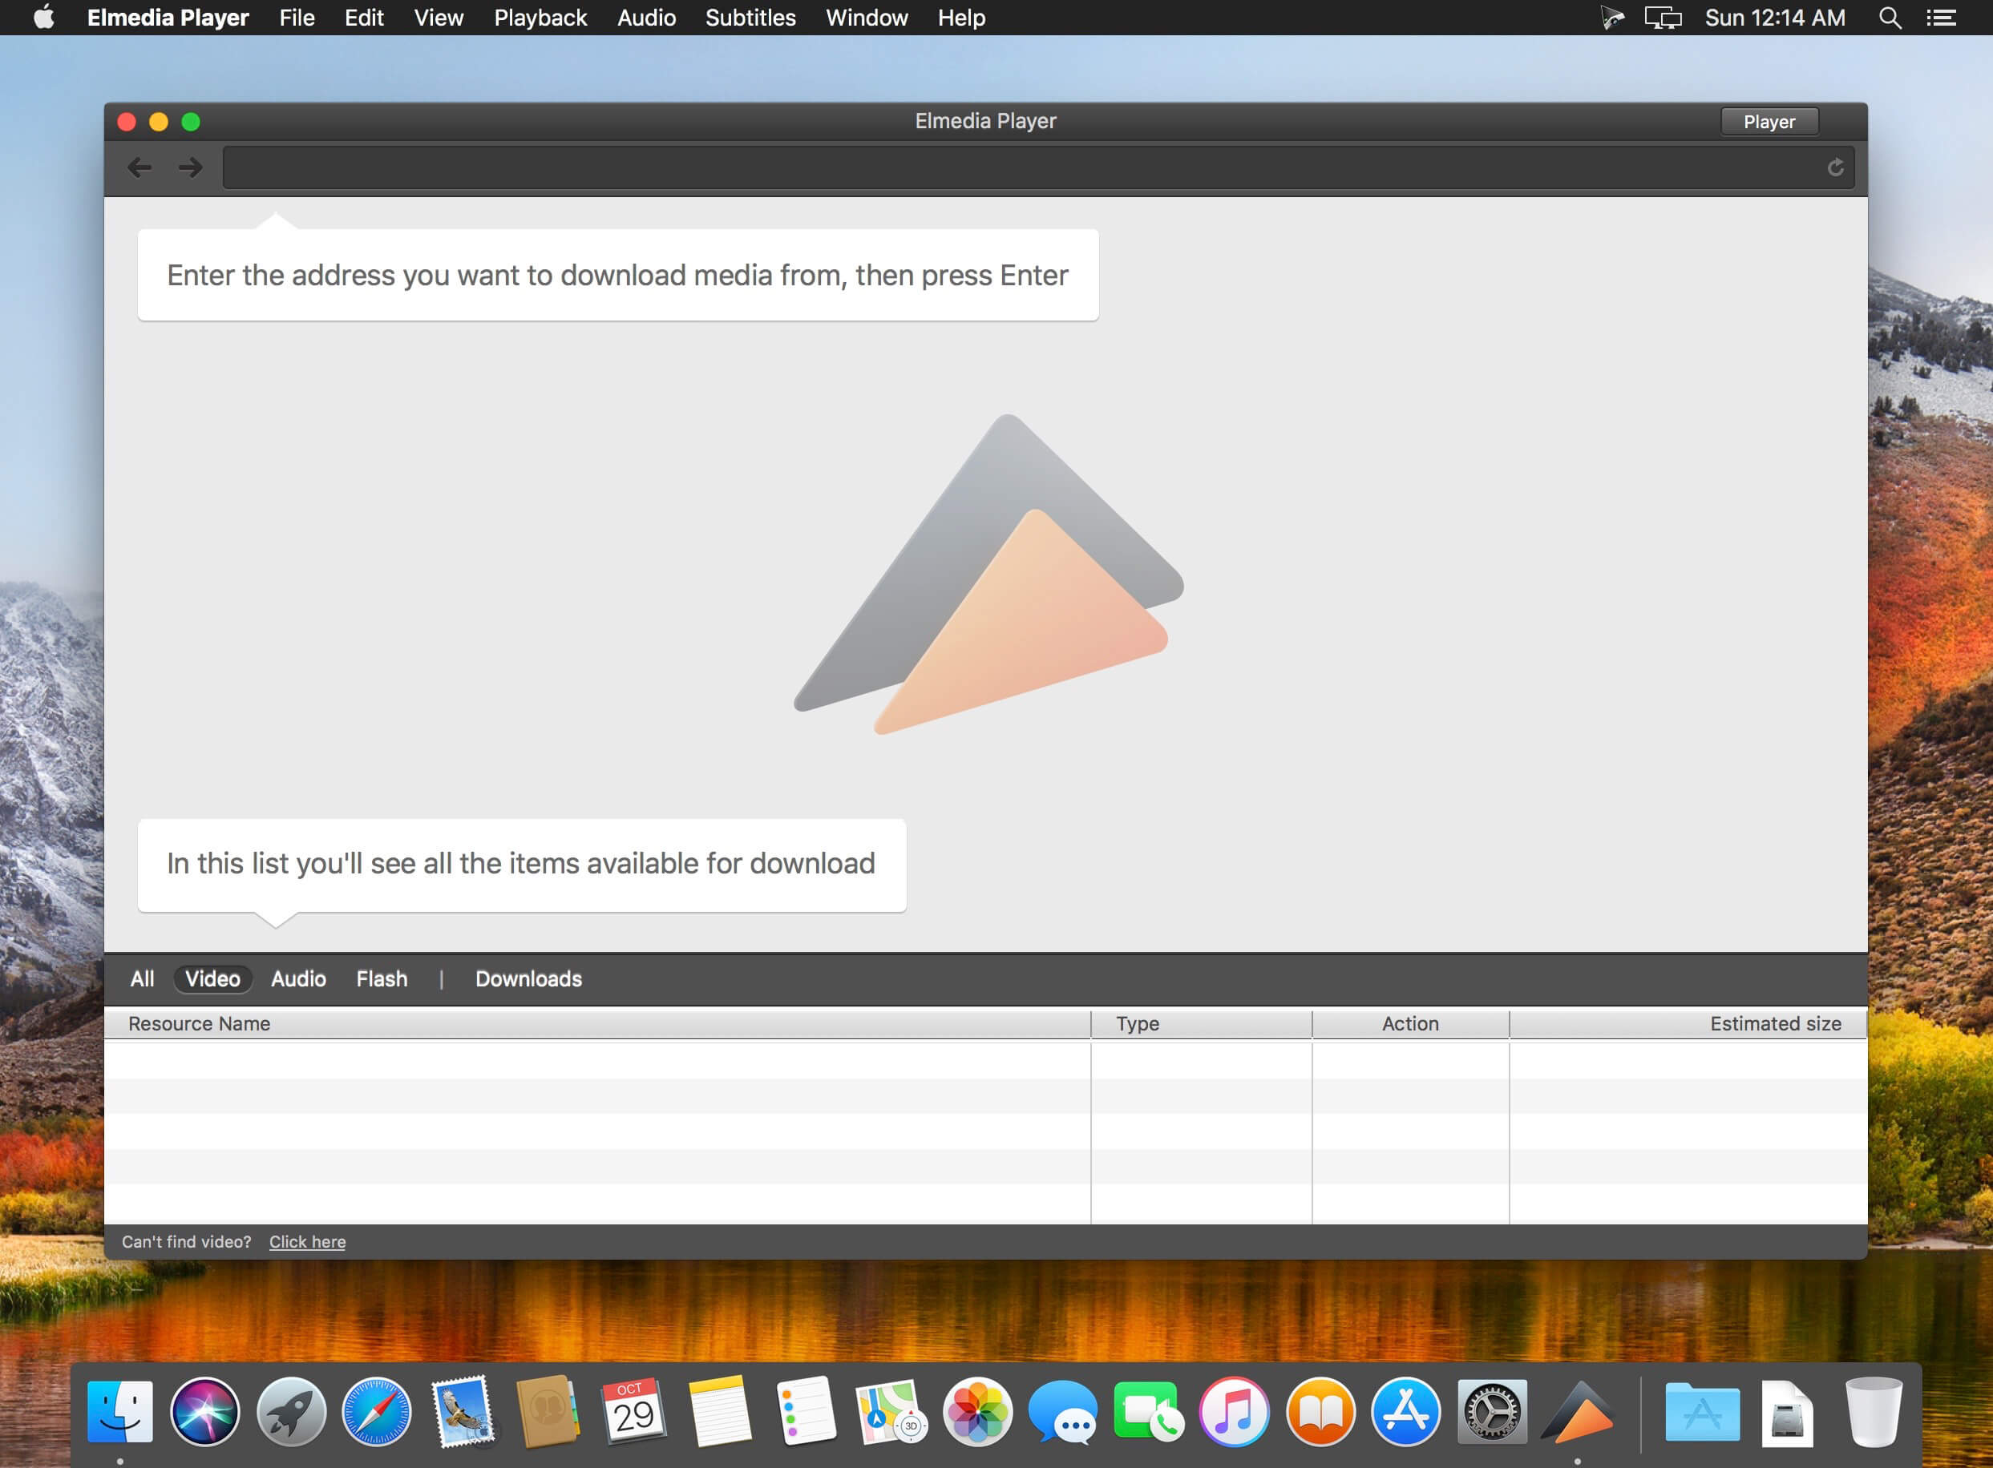The height and width of the screenshot is (1468, 1993).
Task: Switch to the Audio filter tab
Action: click(x=299, y=978)
